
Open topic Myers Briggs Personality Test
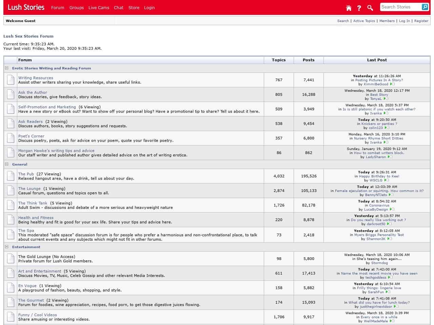click(379, 235)
